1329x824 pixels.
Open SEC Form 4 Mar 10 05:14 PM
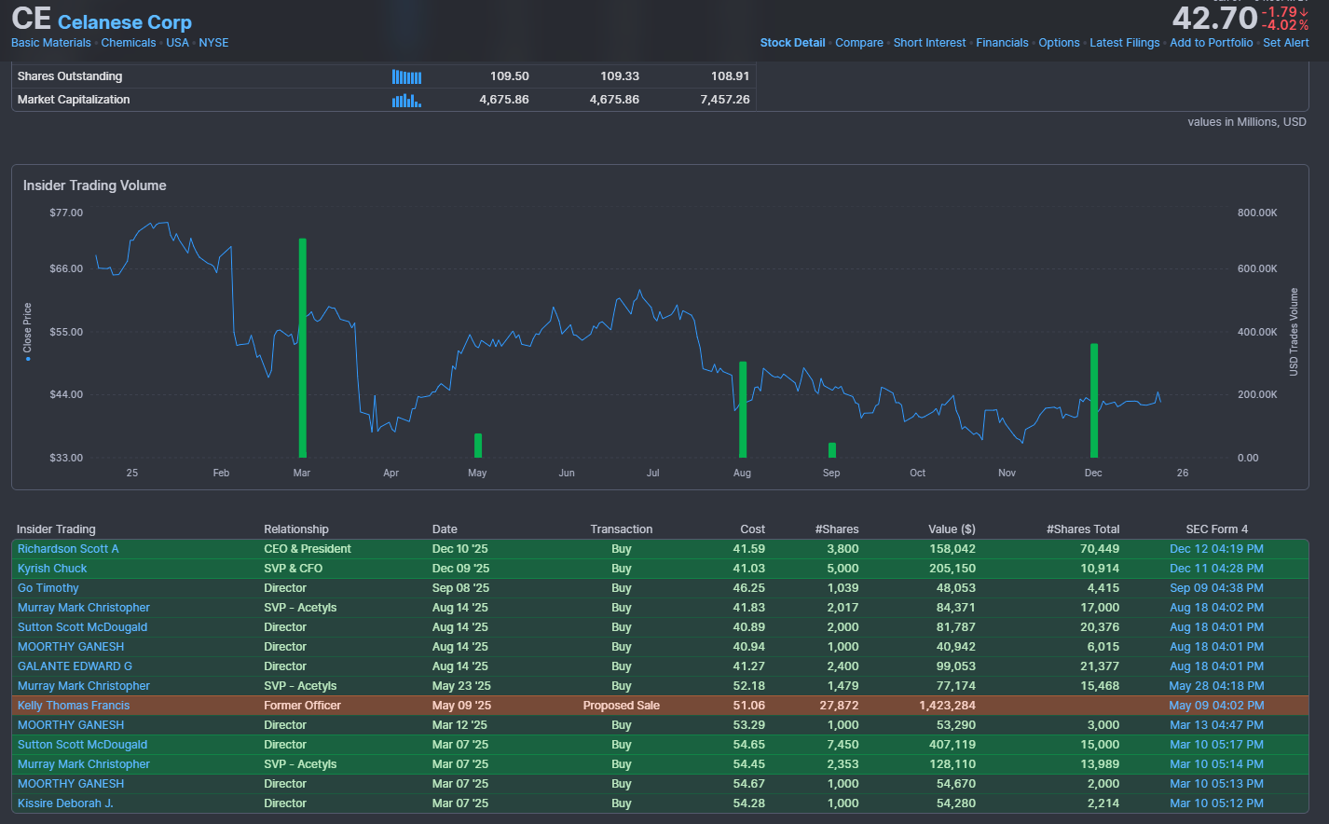click(x=1216, y=764)
